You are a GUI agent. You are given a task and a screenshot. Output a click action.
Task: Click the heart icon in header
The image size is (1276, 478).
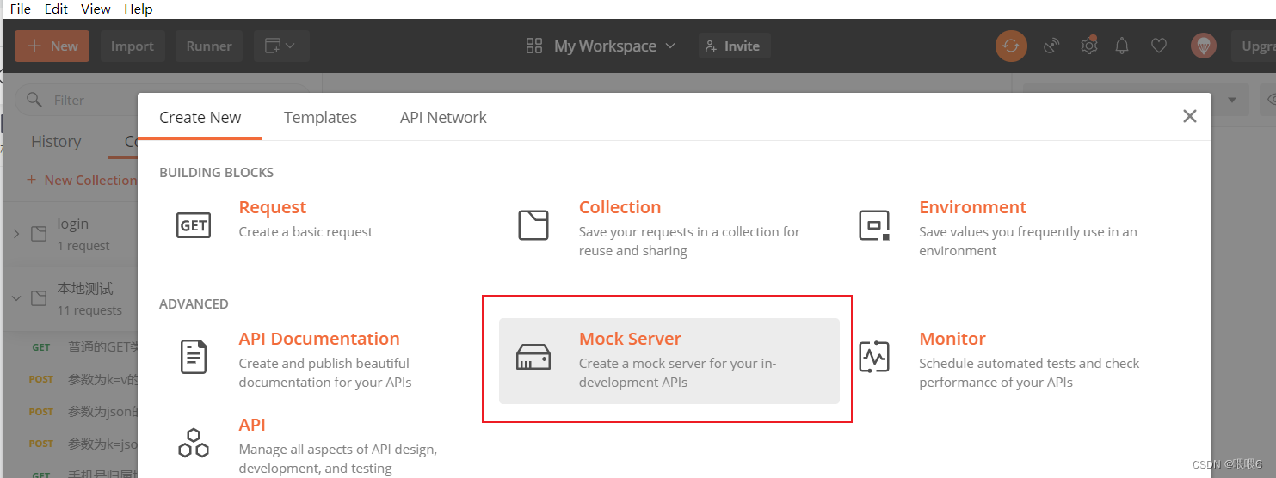tap(1159, 46)
